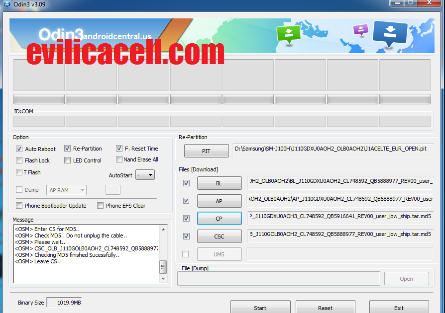Click the '<OSM> Leave CS..' log line
Viewport: 445px width, 313px height.
37,261
